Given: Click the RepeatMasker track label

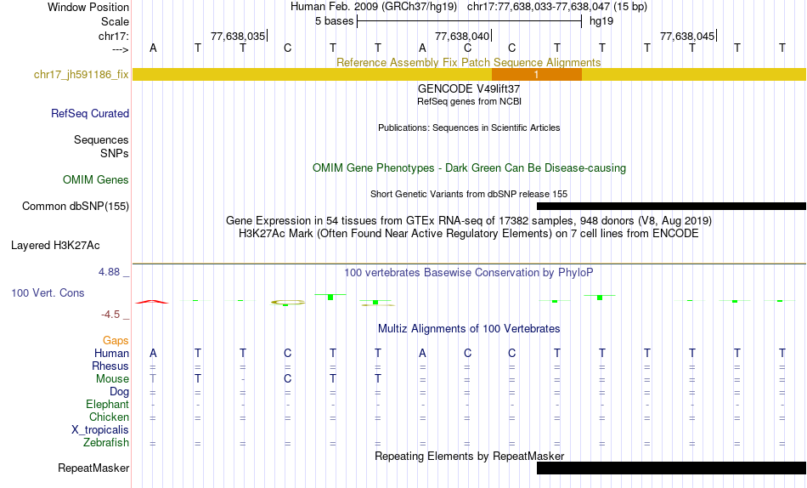Looking at the screenshot, I should [x=93, y=468].
